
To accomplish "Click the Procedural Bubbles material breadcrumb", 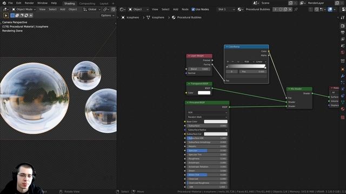I will (x=187, y=17).
